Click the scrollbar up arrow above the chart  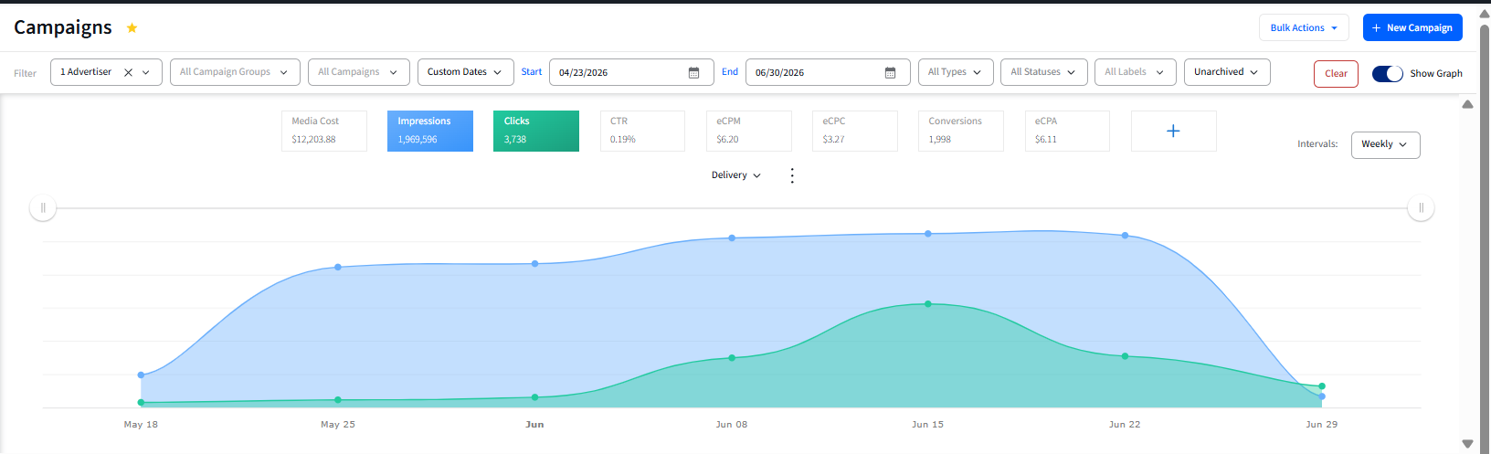tap(1467, 105)
